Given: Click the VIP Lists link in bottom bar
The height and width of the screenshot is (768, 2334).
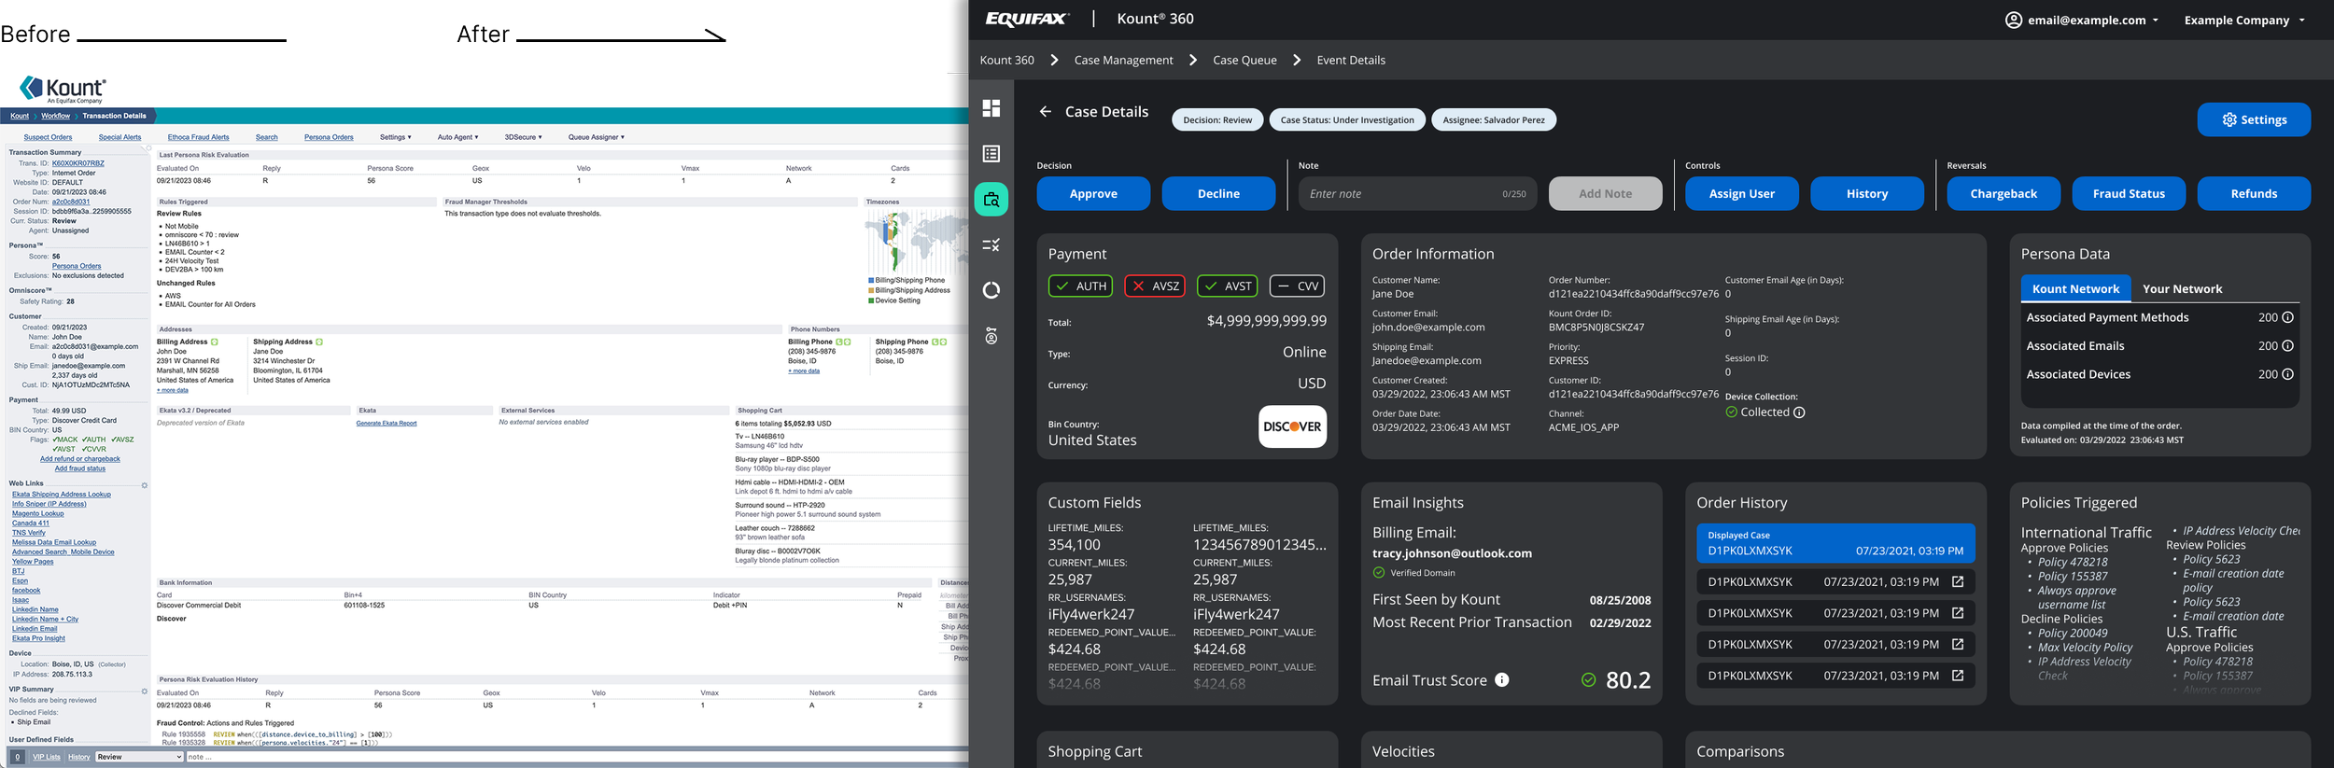Looking at the screenshot, I should tap(47, 757).
